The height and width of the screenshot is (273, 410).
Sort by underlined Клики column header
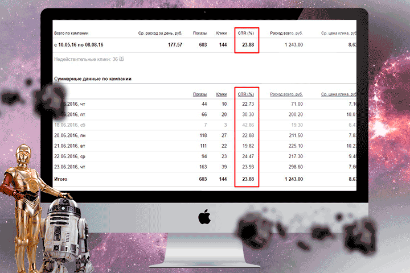coord(221,94)
